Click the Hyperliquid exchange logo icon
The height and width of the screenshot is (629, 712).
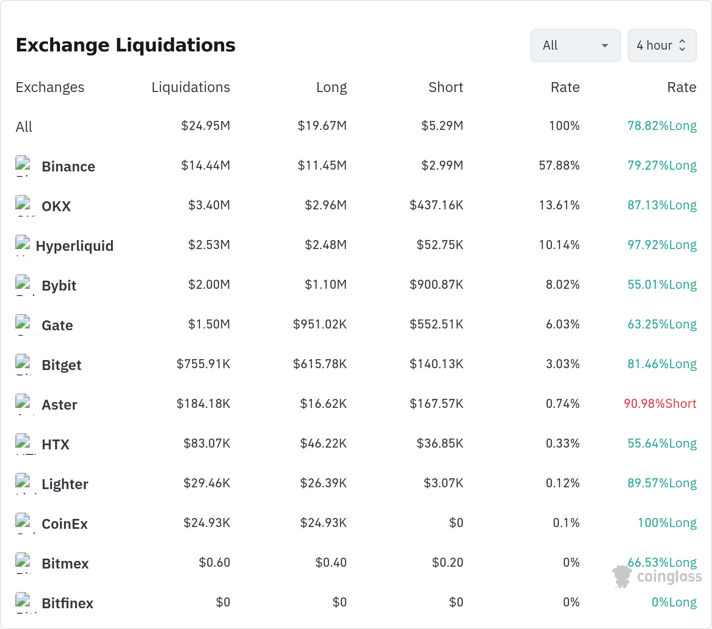pyautogui.click(x=23, y=245)
